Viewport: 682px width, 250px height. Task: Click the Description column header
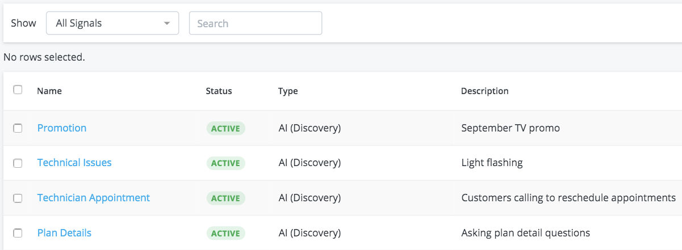[x=484, y=91]
